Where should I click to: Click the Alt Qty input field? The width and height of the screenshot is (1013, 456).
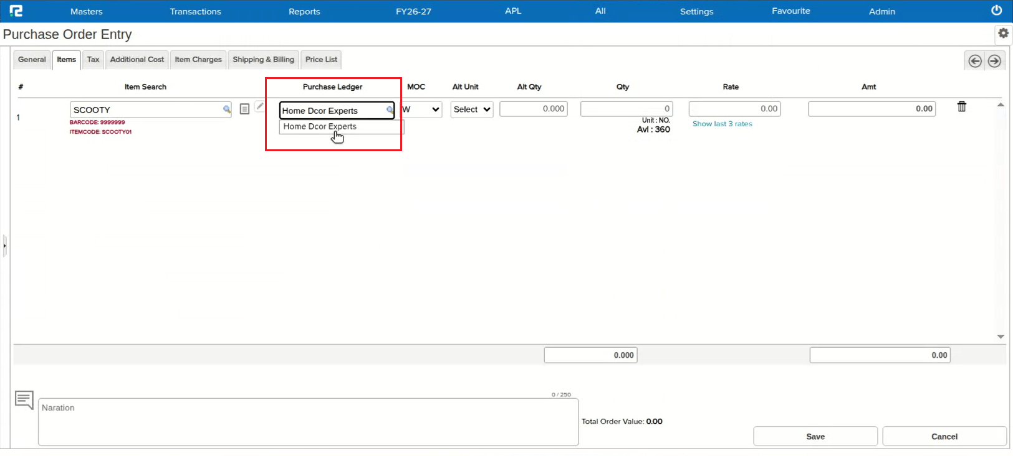pos(534,109)
